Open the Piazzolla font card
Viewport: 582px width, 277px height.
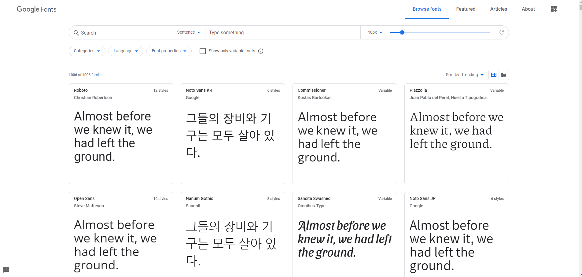pyautogui.click(x=457, y=134)
